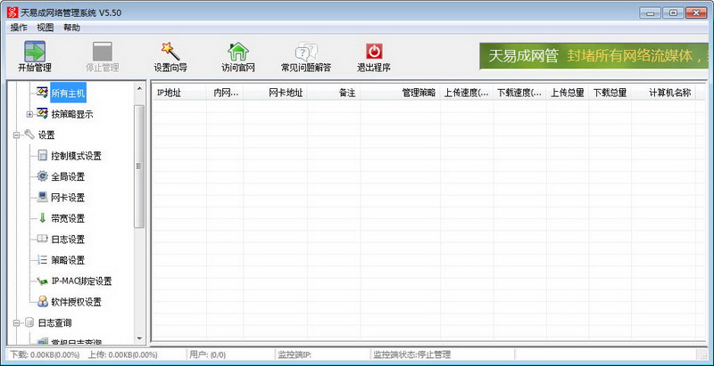Click the 访问官网 house icon
The image size is (714, 366).
(238, 52)
